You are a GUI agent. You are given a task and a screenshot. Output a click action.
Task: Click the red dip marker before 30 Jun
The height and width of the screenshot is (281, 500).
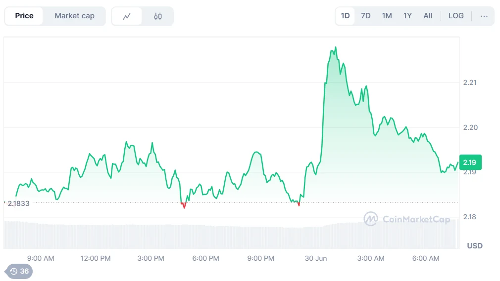299,204
